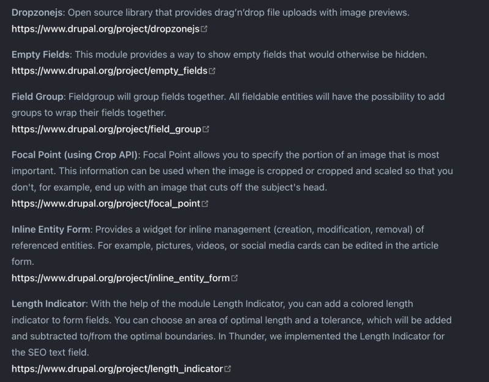Image resolution: width=489 pixels, height=382 pixels.
Task: Visit the drupal.org focal_point project link
Action: [106, 204]
